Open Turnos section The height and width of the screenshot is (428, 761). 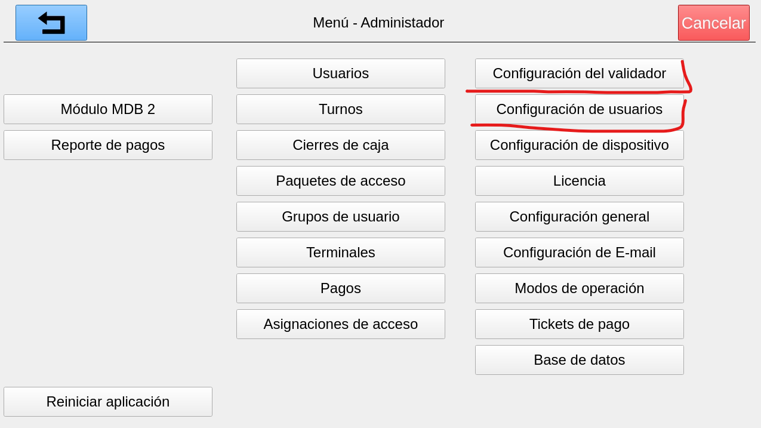coord(340,109)
